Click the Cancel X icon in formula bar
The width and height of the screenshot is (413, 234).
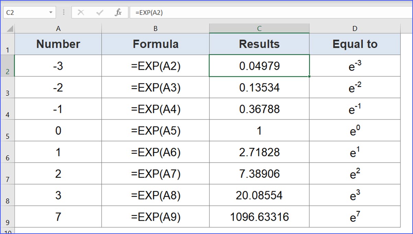point(81,13)
